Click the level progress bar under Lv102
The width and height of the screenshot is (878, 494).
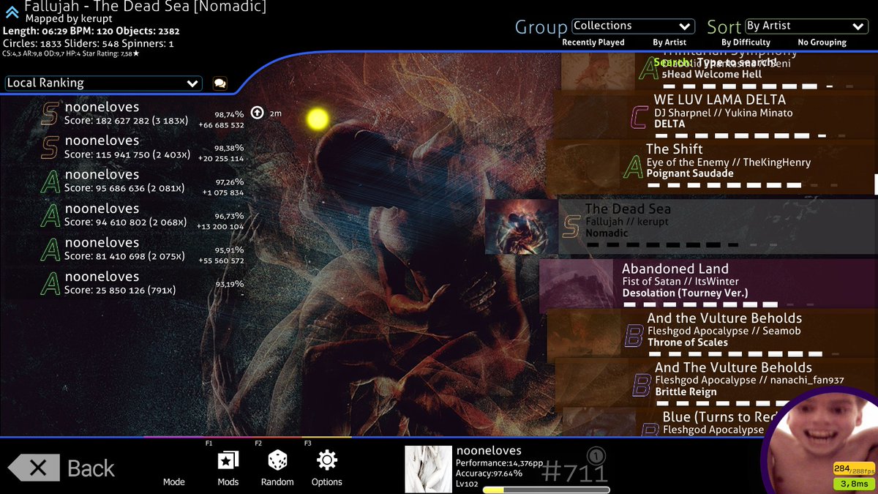point(547,490)
